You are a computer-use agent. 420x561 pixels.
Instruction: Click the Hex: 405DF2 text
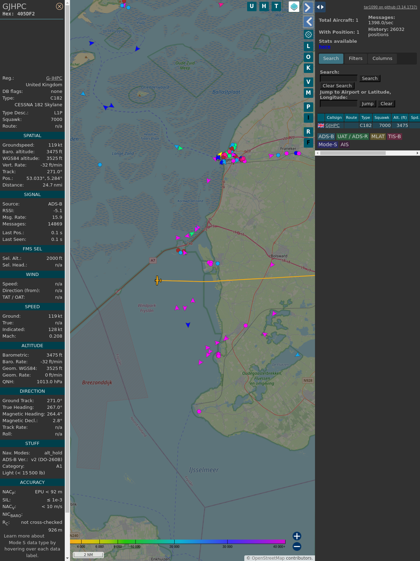tap(19, 14)
